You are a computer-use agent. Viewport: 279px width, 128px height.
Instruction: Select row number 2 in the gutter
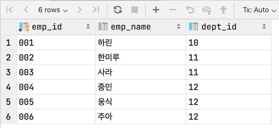point(8,58)
